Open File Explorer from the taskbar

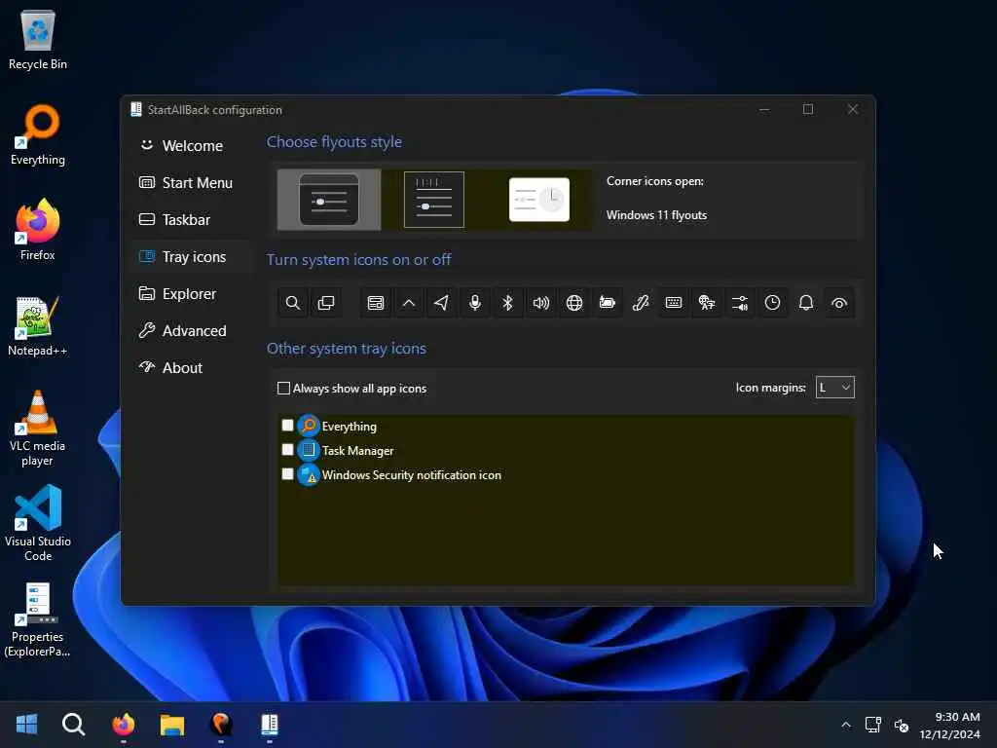(171, 725)
